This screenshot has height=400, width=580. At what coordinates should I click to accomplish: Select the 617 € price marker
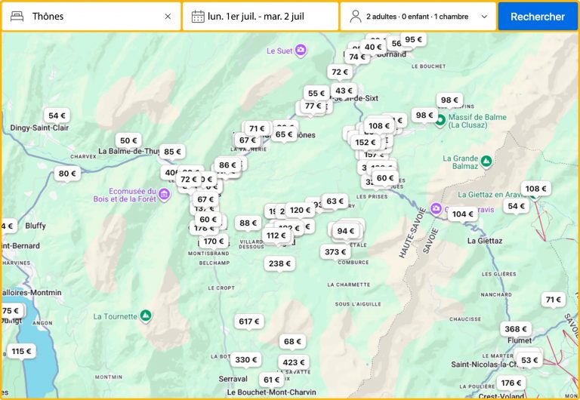point(248,322)
